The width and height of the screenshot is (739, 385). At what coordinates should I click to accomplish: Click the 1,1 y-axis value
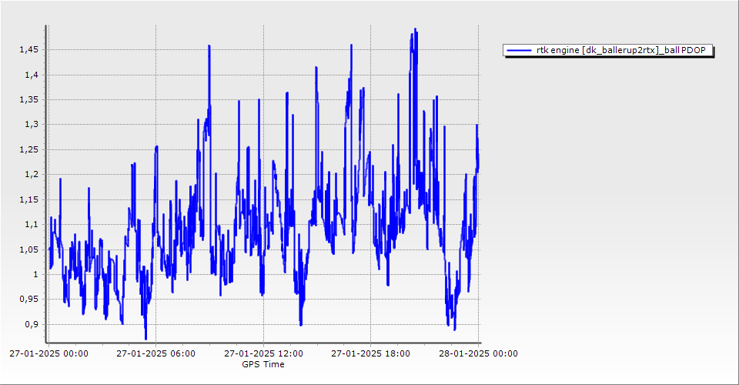pos(32,225)
